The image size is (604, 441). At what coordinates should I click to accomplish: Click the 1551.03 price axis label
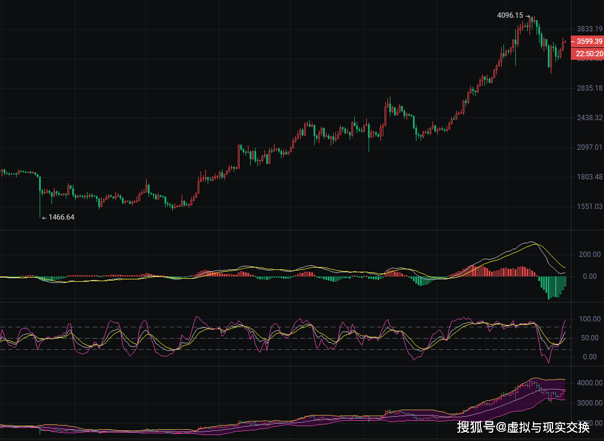tap(589, 207)
